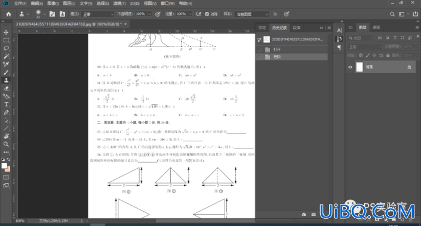Click the Background layer thumbnail
421x226 pixels.
pos(359,67)
